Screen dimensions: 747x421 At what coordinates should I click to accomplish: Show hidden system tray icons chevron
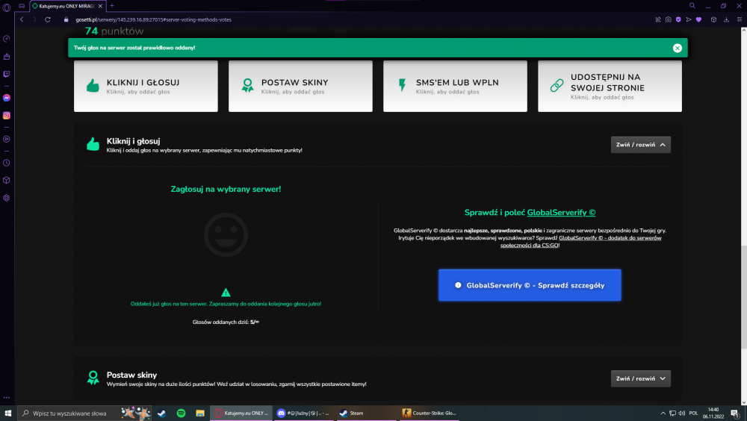[x=663, y=414]
